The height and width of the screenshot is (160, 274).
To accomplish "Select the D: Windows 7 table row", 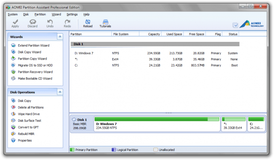I will coord(155,53).
